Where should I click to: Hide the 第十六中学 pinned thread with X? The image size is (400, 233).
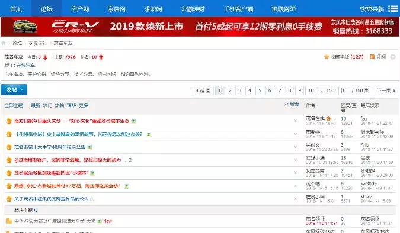tap(295, 147)
